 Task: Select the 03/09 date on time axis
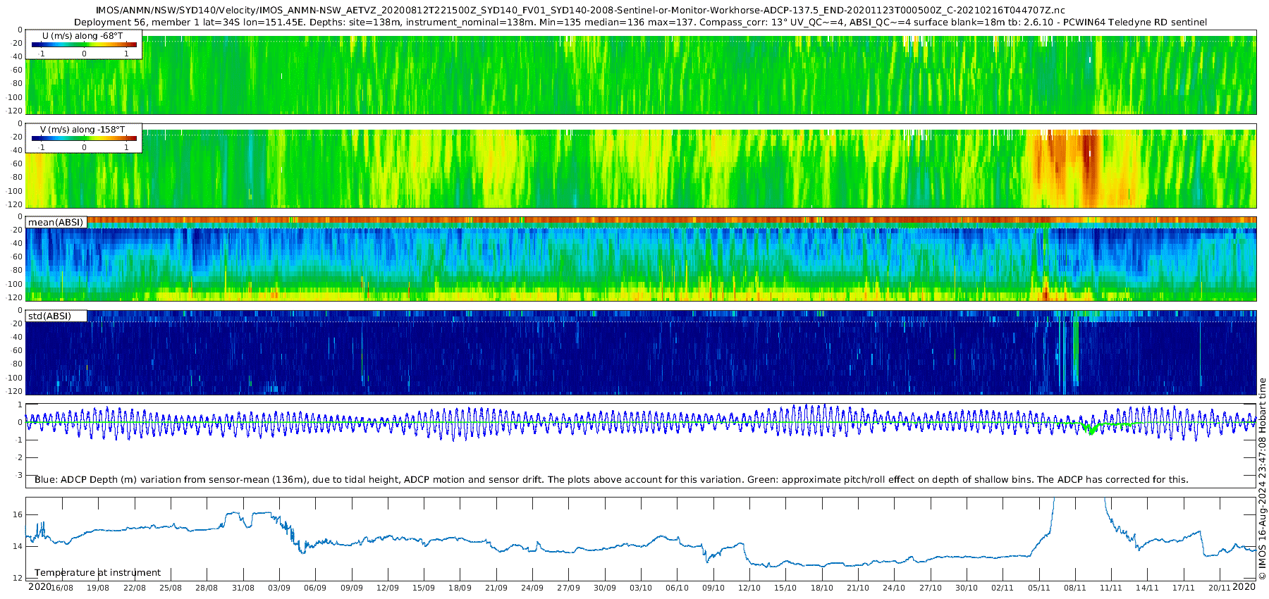pos(279,588)
